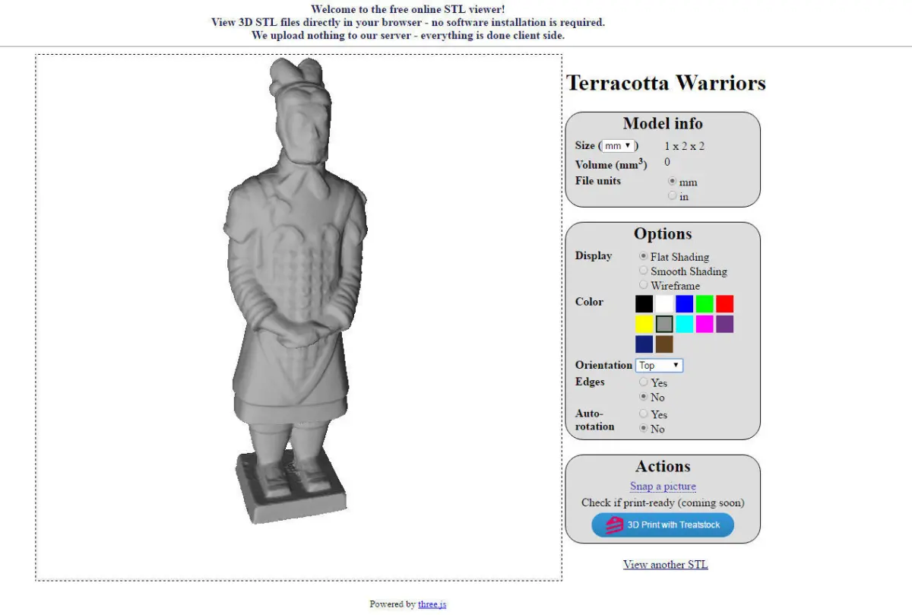Follow the three.js link in footer

[x=432, y=604]
